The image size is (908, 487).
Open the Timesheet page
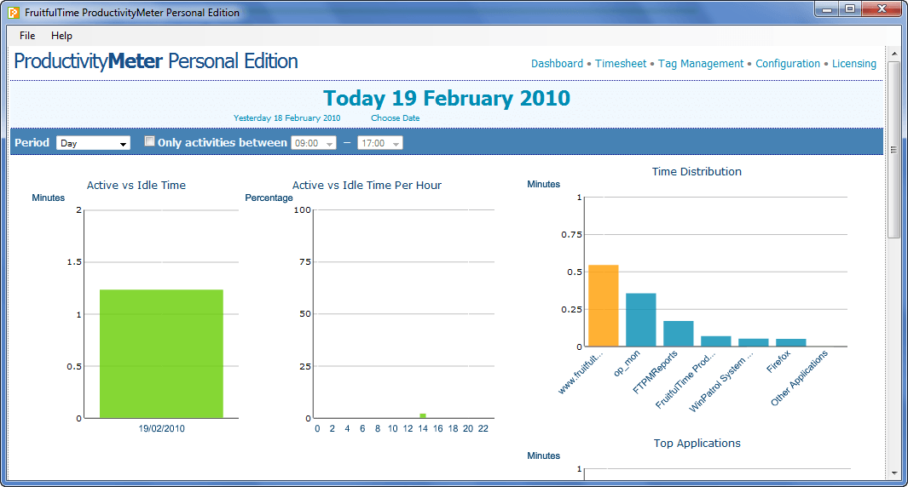621,64
